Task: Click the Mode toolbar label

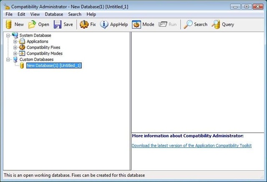Action: (x=149, y=24)
